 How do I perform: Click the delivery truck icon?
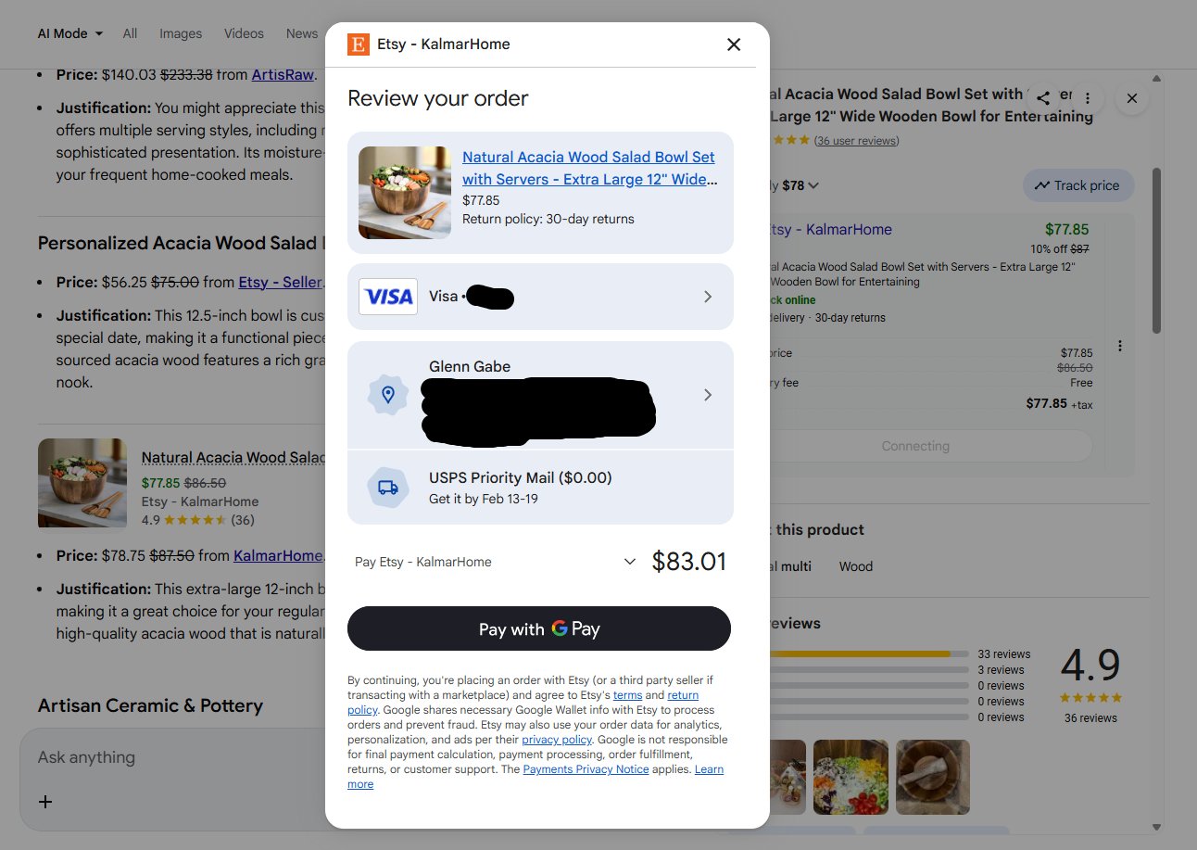pyautogui.click(x=388, y=488)
